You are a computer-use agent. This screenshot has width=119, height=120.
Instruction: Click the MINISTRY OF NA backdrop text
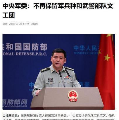click(x=86, y=53)
